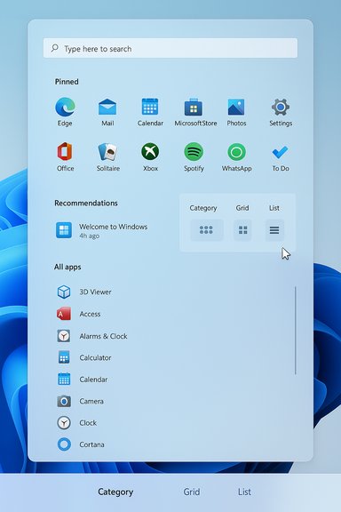Click the Pinned section heading

click(x=67, y=81)
